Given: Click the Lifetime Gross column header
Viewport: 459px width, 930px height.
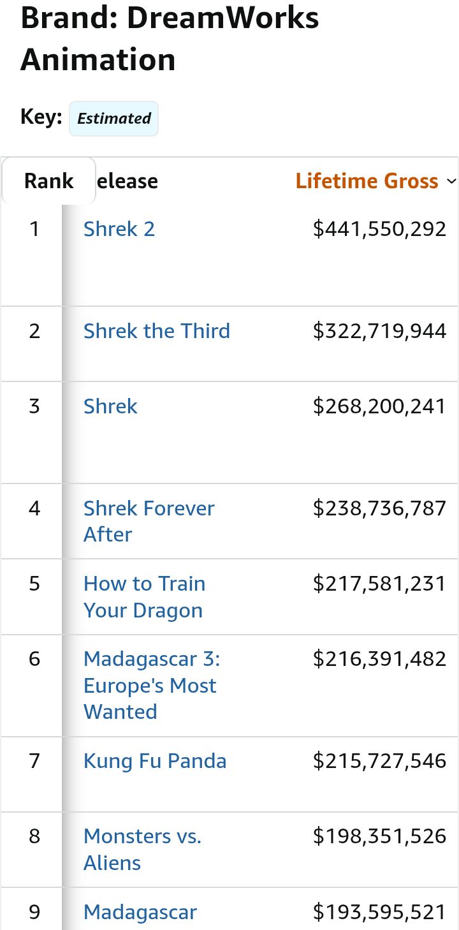Looking at the screenshot, I should (367, 181).
